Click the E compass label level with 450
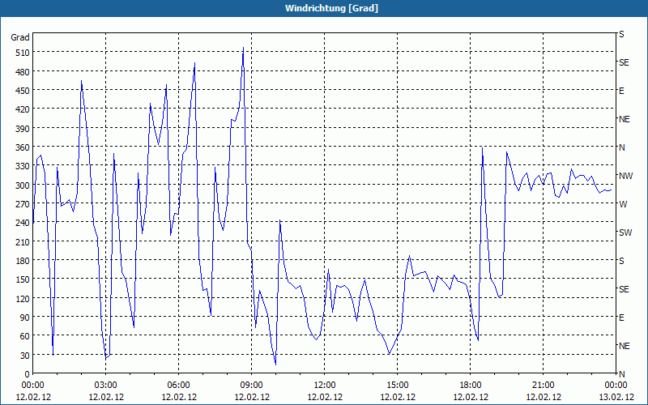 (x=621, y=91)
